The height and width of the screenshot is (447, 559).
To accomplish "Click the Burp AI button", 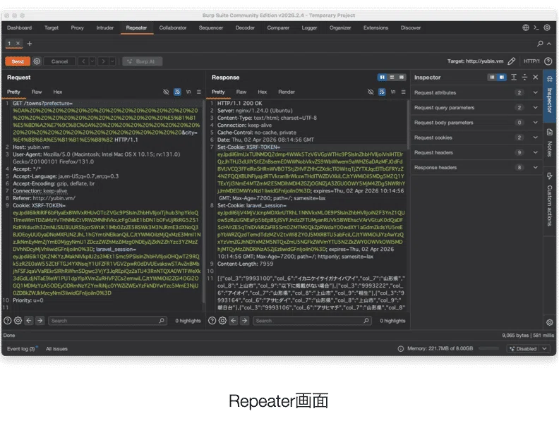I will click(x=143, y=61).
